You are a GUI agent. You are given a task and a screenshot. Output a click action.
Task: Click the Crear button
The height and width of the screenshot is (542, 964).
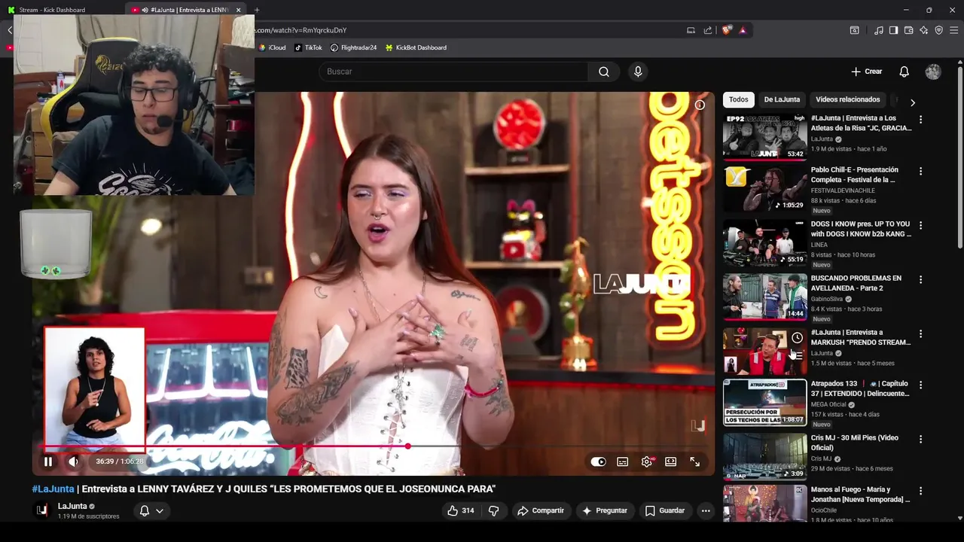pos(867,72)
